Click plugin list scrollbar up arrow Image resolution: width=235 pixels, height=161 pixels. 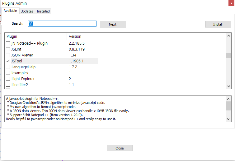228,36
